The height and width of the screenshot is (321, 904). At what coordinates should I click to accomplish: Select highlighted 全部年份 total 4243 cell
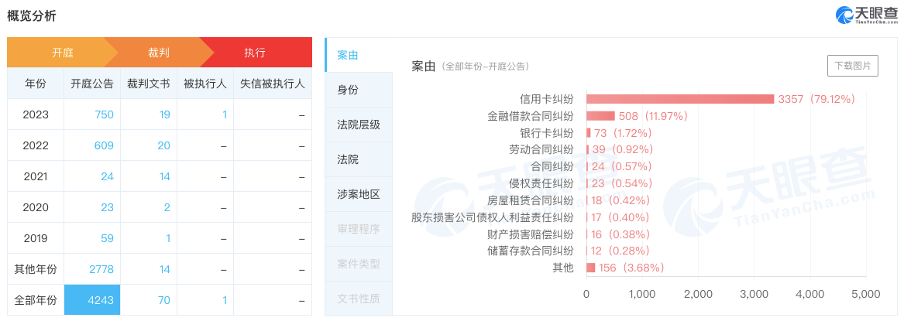(x=92, y=300)
